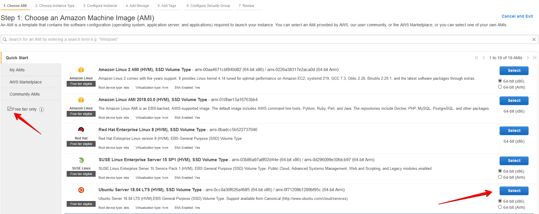Open the 6. Configure Security Group tab
This screenshot has height=214, width=539.
tap(208, 6)
